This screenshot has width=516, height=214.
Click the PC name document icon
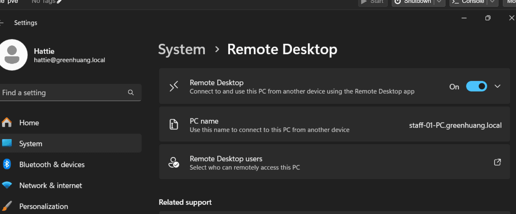tap(174, 124)
